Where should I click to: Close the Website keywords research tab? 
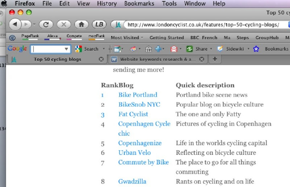[x=202, y=59]
